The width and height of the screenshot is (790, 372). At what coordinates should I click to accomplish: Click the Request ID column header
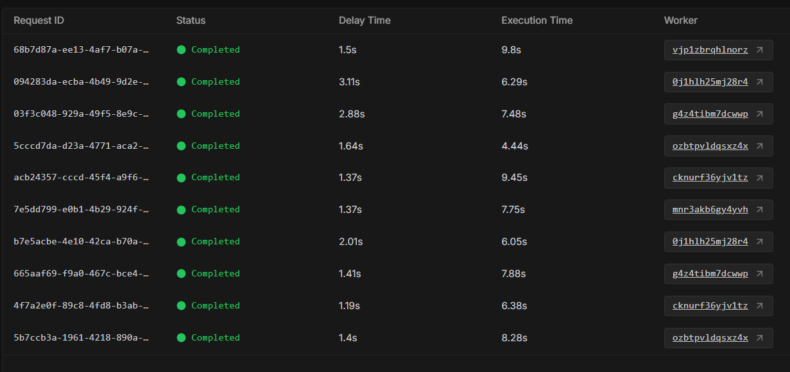(39, 21)
